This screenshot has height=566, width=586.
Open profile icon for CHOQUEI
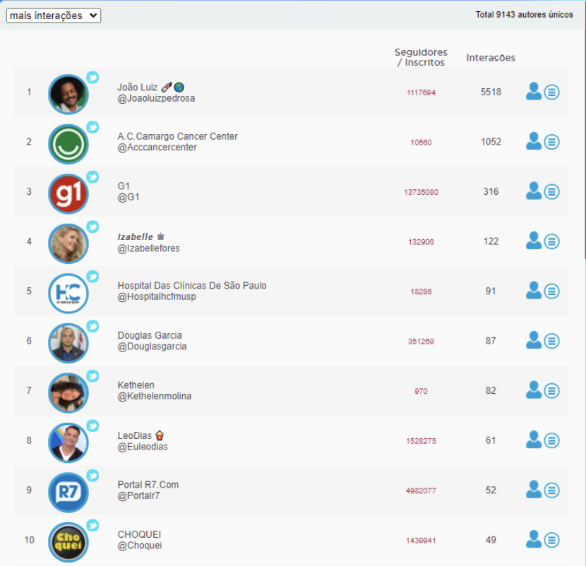[533, 538]
